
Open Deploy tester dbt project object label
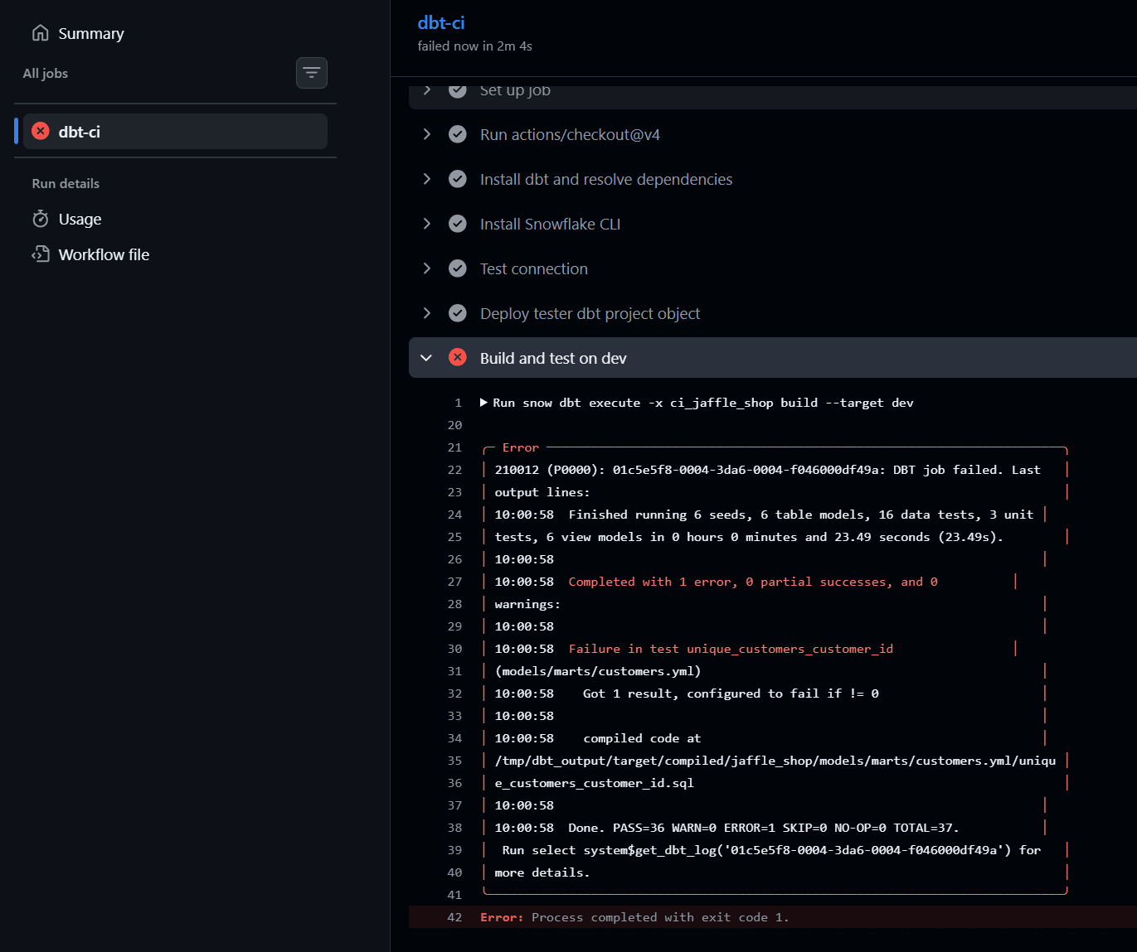pos(590,313)
